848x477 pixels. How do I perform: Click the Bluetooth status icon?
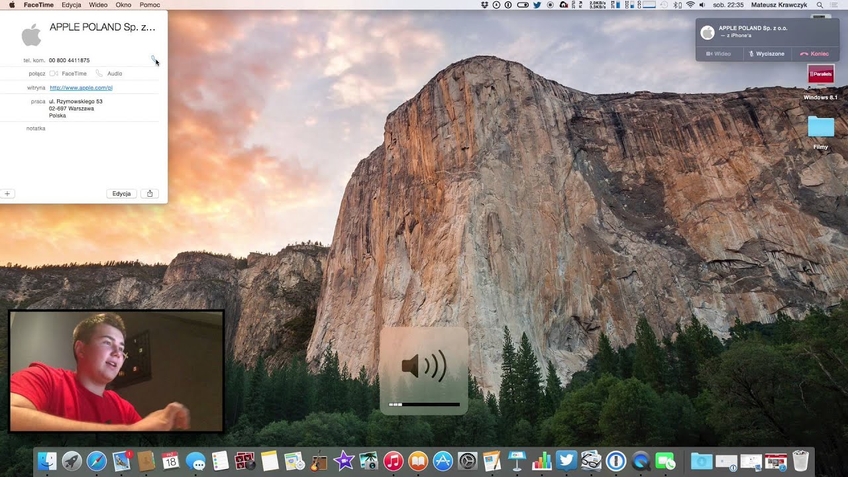pos(677,5)
